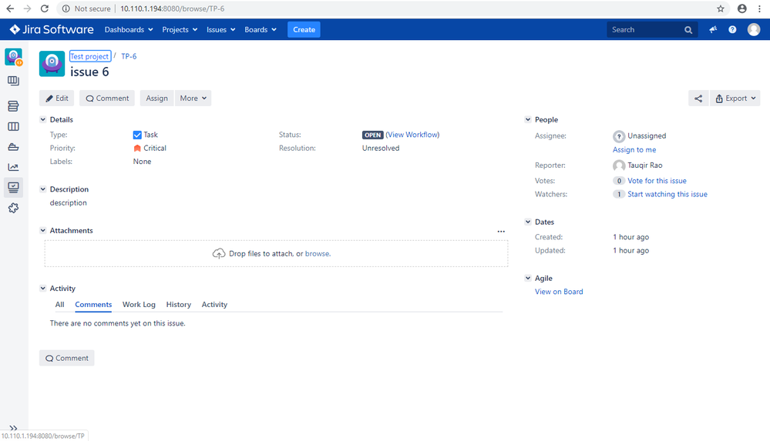
Task: Open Chrome three-dot menu
Action: (x=759, y=8)
